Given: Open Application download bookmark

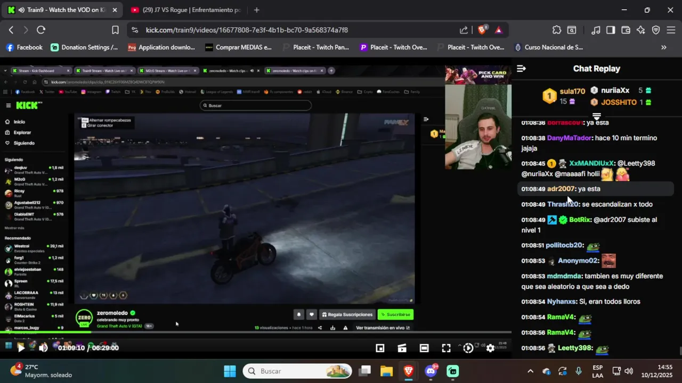Looking at the screenshot, I should [x=162, y=47].
